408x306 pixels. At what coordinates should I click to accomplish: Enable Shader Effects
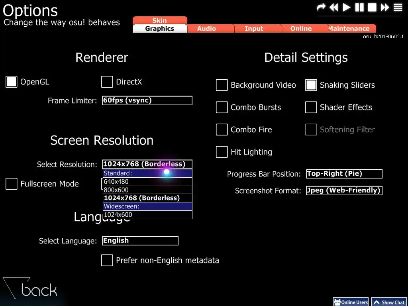[x=311, y=107]
